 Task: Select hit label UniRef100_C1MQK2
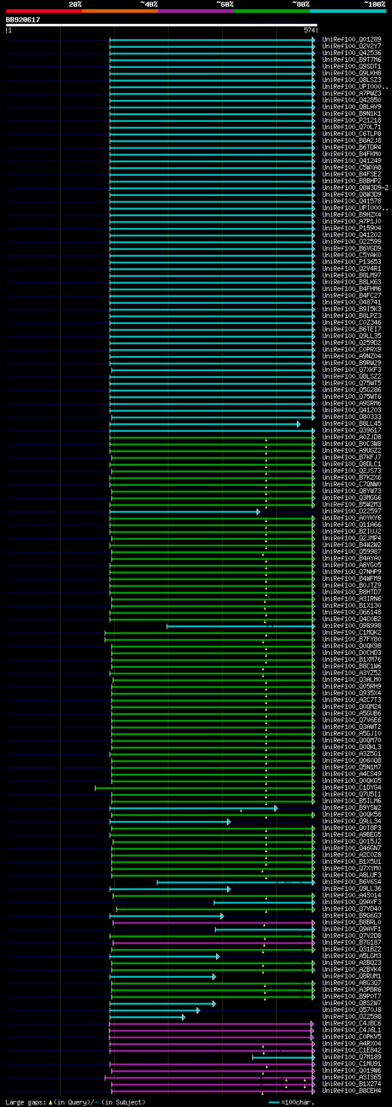pyautogui.click(x=352, y=633)
